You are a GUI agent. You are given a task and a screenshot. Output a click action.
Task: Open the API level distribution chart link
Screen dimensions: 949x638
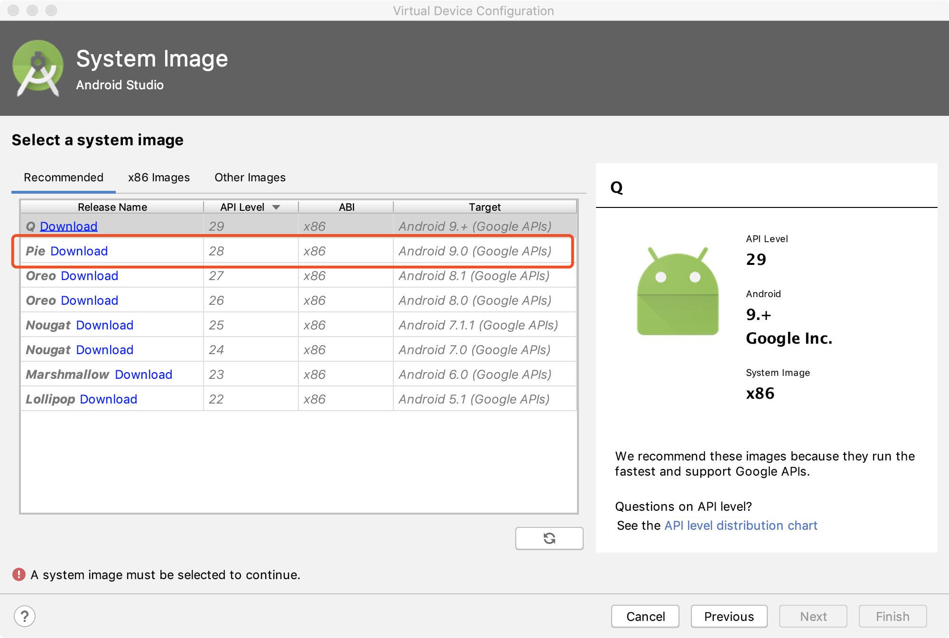(x=740, y=525)
